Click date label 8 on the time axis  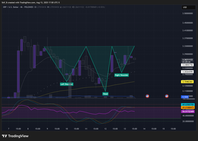(28, 129)
